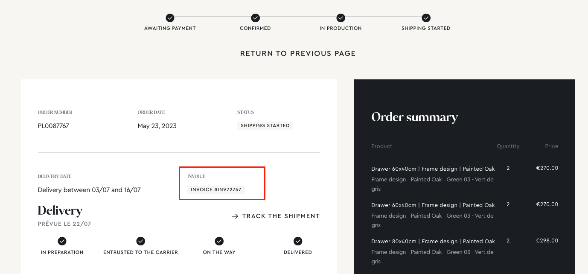Select order number PL0087767 text

coord(53,126)
